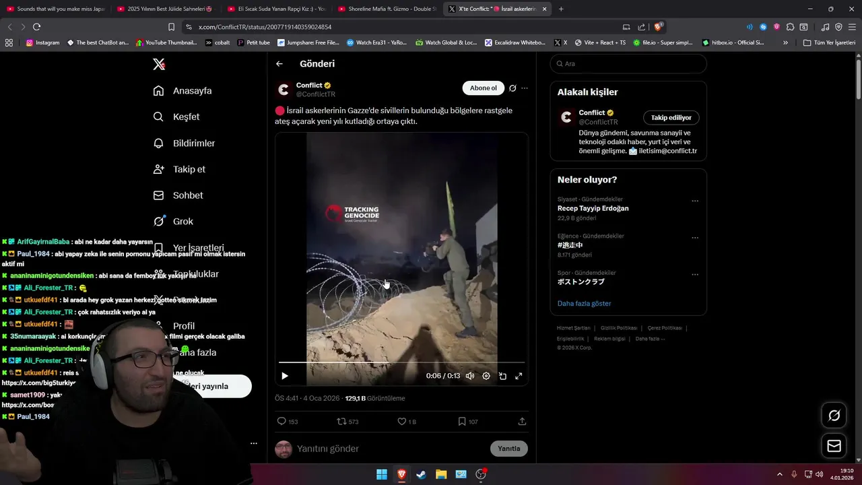The width and height of the screenshot is (862, 485).
Task: Mute the tweet video volume
Action: click(470, 376)
